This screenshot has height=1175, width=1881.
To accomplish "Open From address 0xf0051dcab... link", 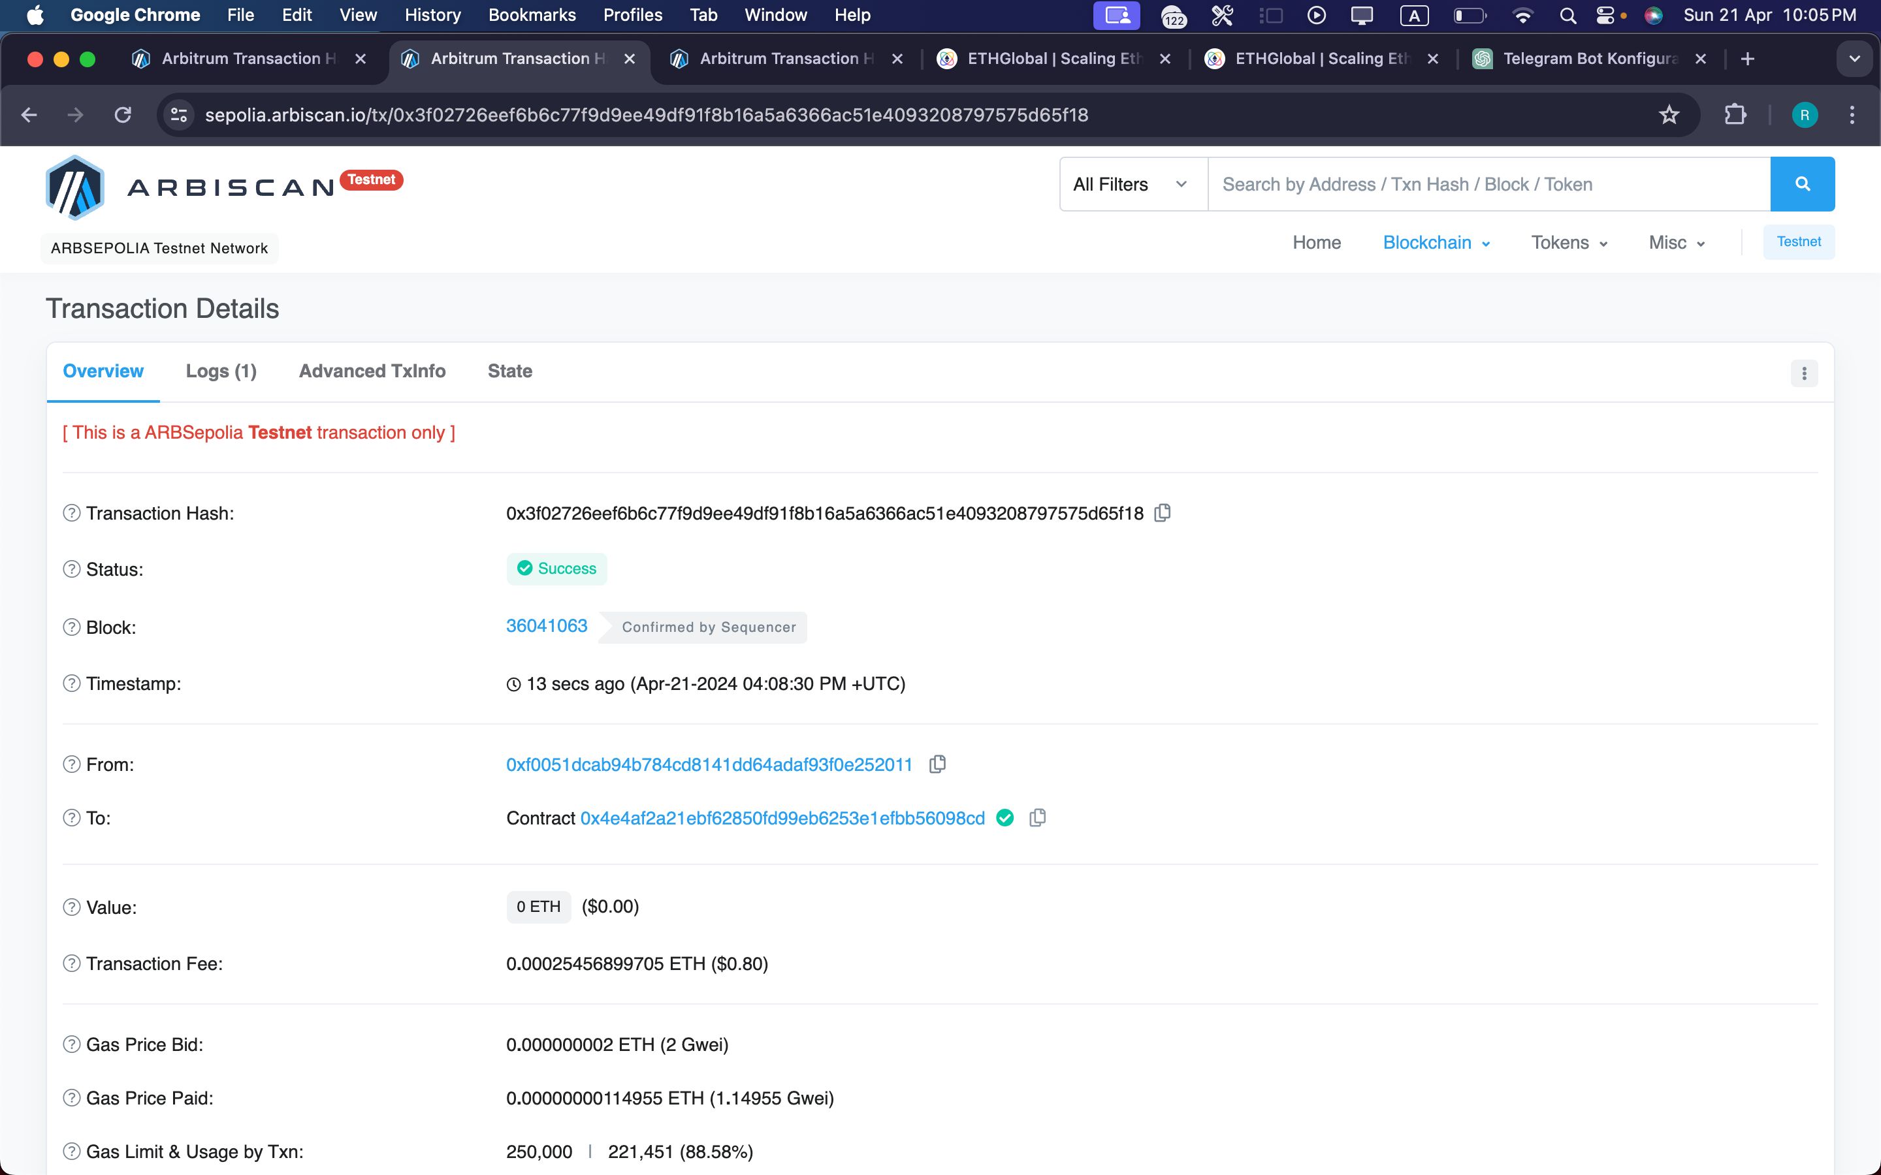I will [709, 764].
